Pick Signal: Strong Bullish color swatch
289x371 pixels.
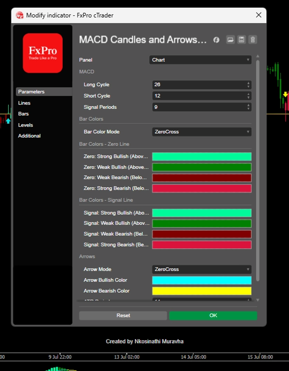tap(202, 213)
